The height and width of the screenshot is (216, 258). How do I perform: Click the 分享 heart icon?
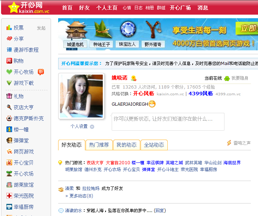9,39
